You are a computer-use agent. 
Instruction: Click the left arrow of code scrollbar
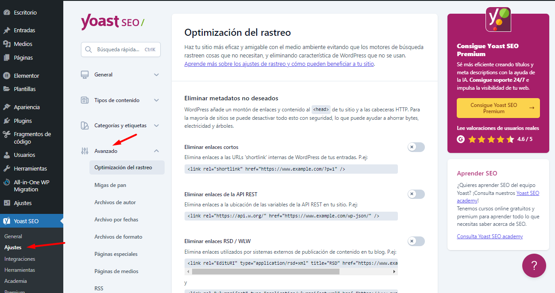[x=188, y=272]
